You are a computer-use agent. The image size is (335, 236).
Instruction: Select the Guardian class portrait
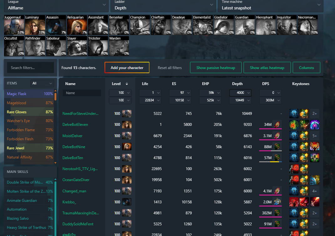245,25
